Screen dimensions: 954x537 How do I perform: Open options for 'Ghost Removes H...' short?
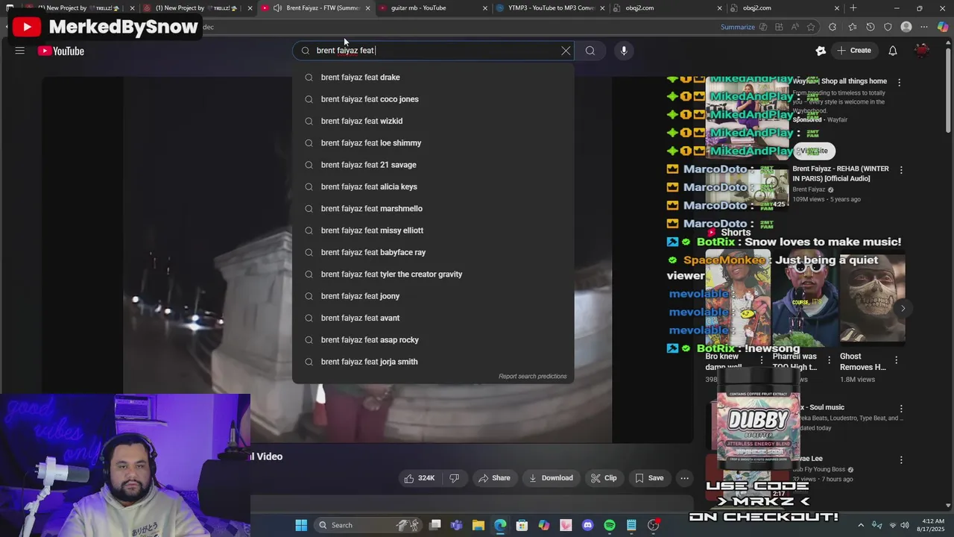896,360
